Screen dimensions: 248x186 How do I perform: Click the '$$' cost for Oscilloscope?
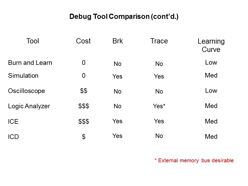84,91
